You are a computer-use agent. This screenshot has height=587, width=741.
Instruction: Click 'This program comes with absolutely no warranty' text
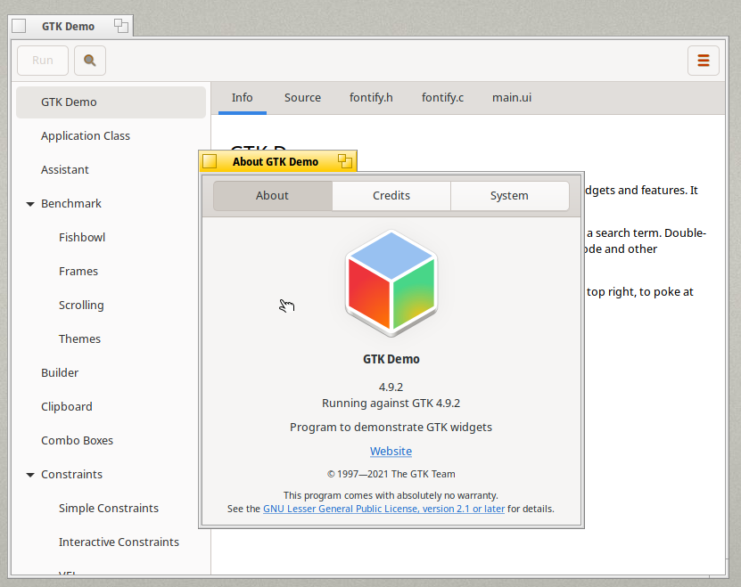391,495
